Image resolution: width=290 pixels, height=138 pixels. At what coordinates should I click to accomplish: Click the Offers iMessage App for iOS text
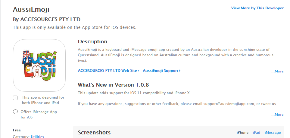[39, 114]
